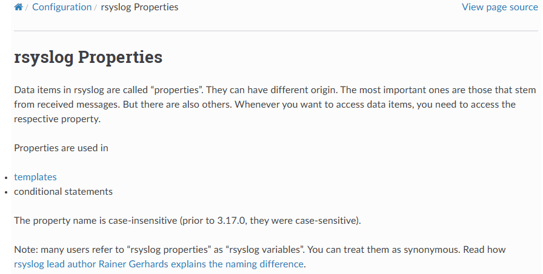Click the paragraph starting "Data items in rsyslog"

(x=275, y=105)
